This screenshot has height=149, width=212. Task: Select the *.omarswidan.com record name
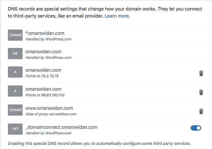pyautogui.click(x=45, y=33)
